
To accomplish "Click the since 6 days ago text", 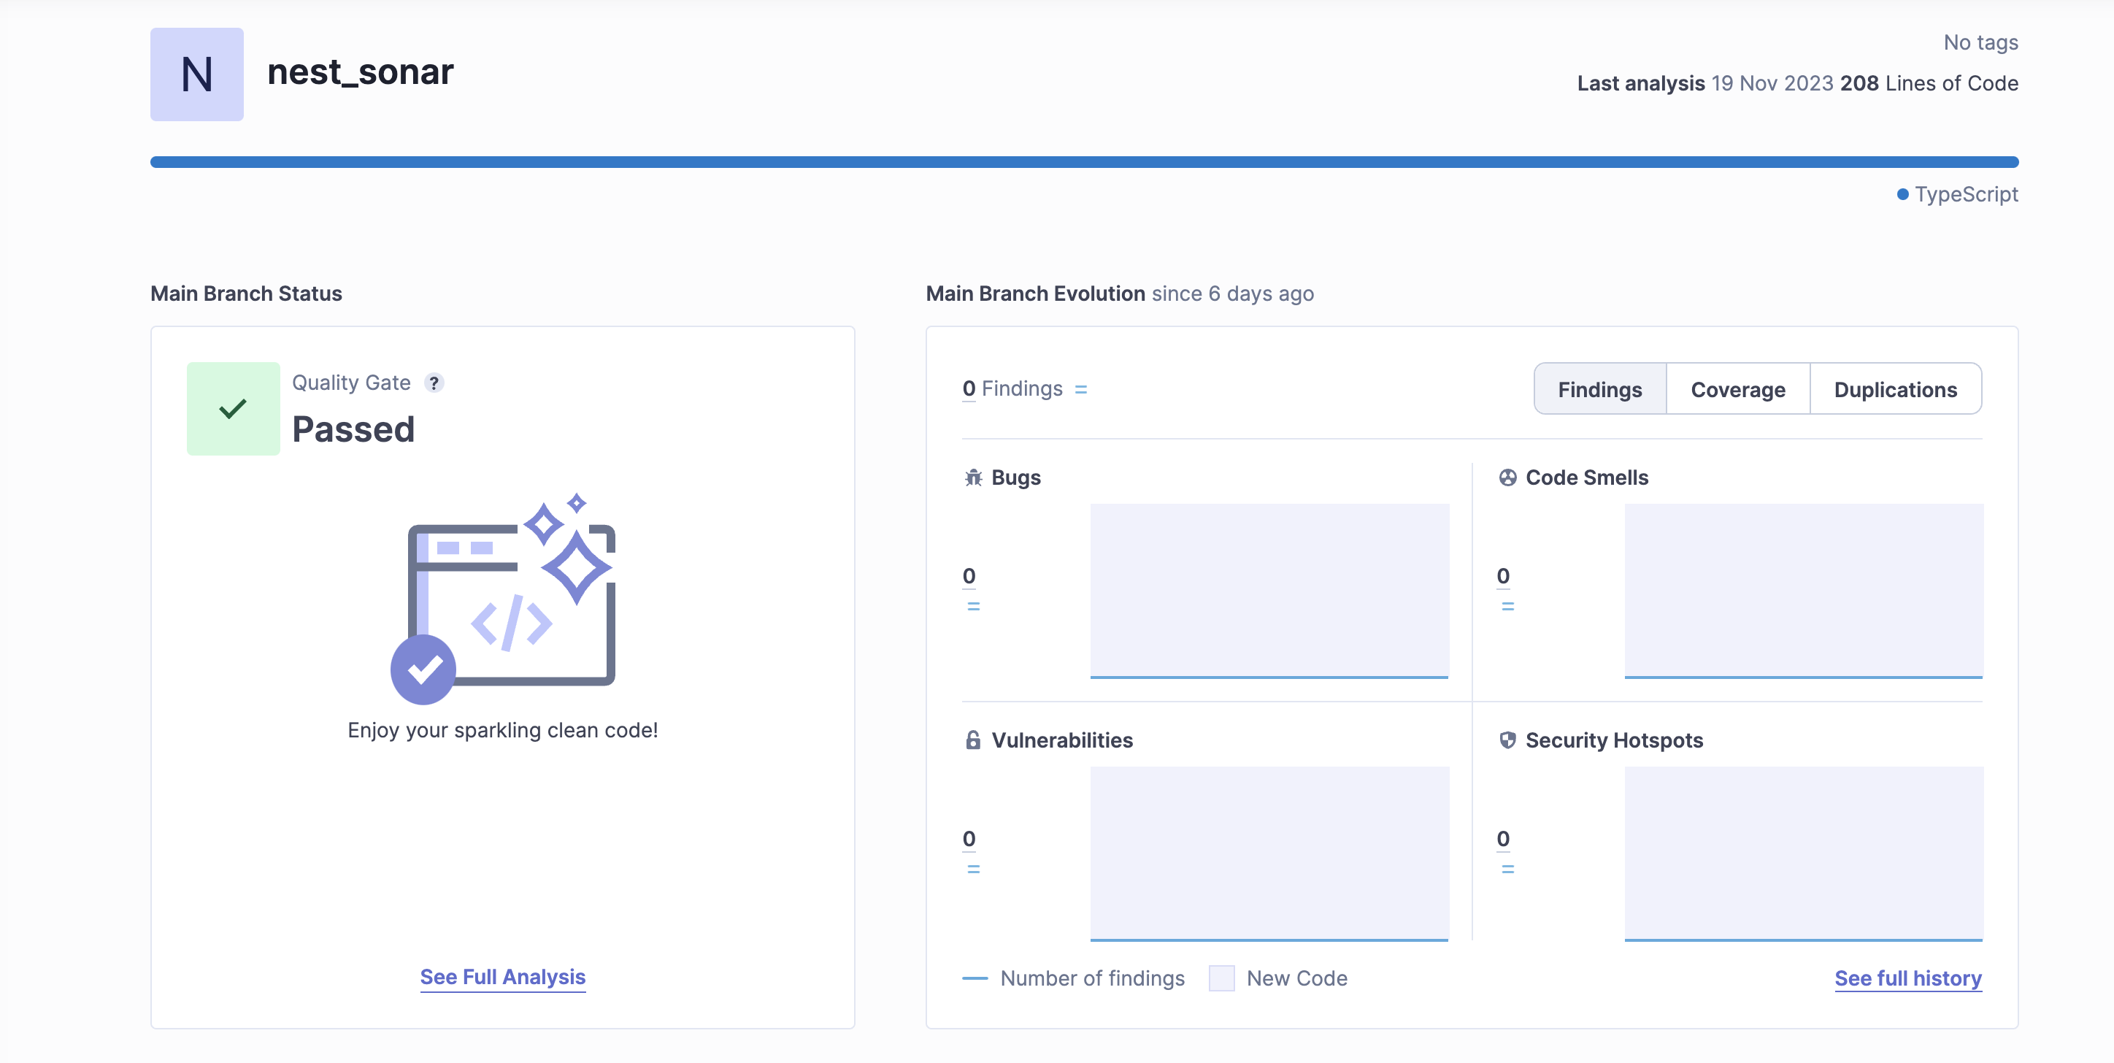I will (1233, 294).
